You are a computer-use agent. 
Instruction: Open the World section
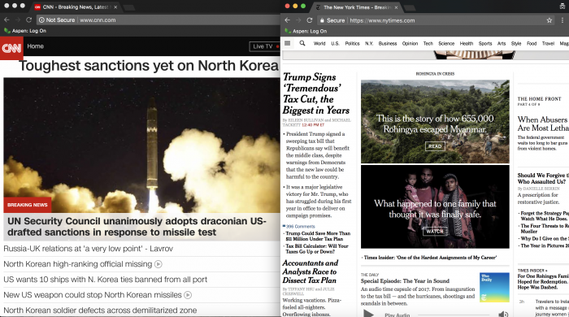(319, 44)
